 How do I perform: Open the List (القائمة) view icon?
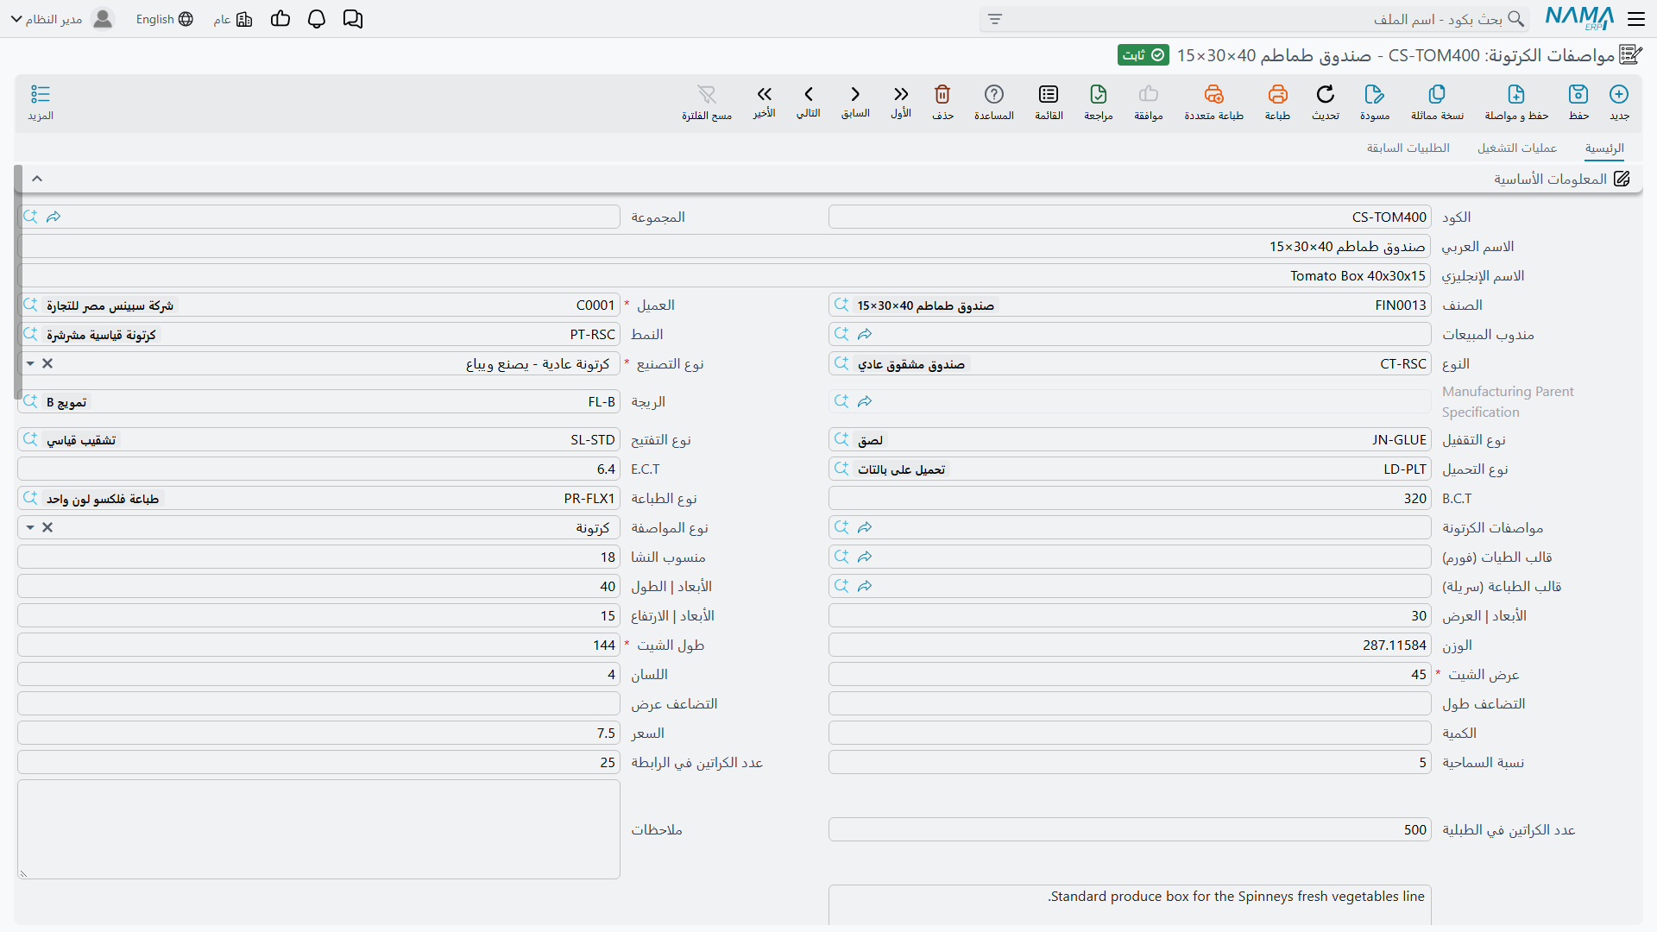point(1049,94)
